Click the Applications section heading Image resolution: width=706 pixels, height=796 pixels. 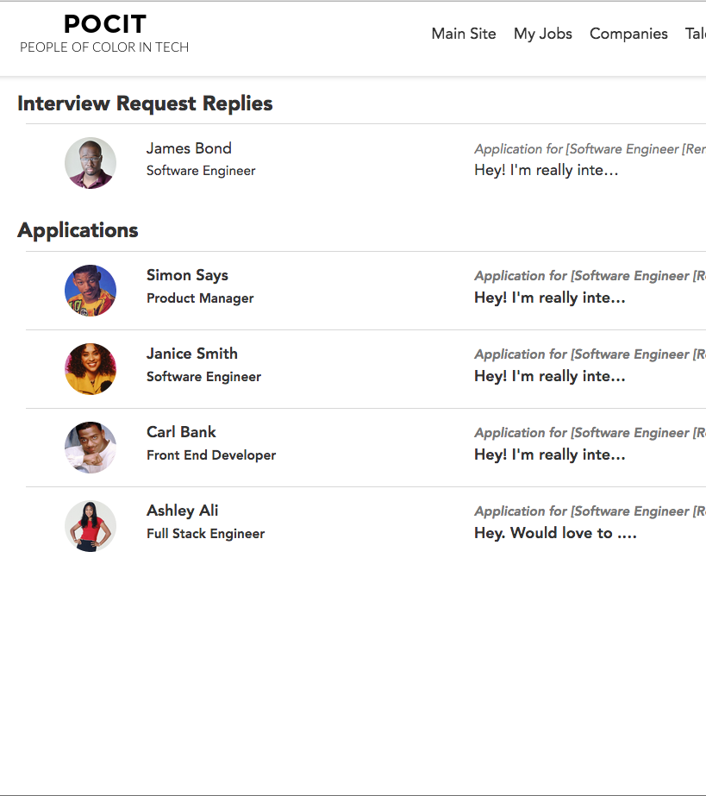tap(78, 230)
